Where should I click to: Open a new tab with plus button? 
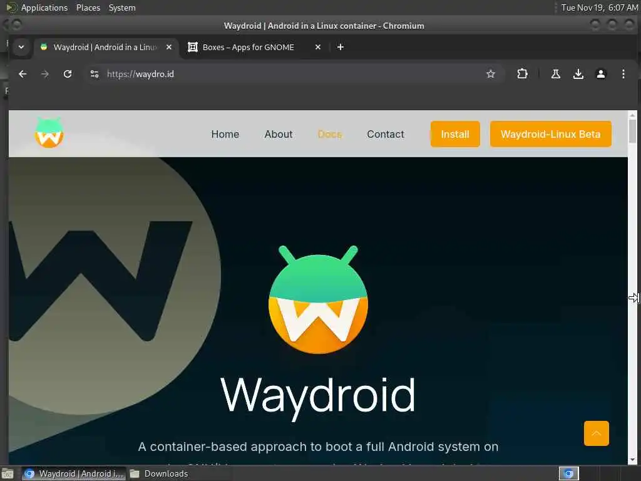(x=340, y=47)
